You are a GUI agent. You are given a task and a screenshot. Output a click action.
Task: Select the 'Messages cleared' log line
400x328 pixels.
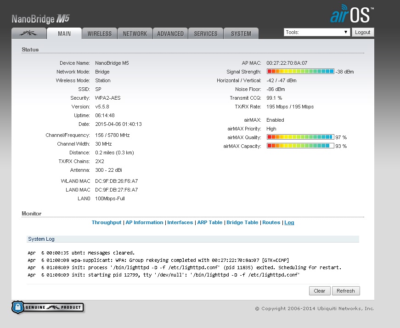click(x=81, y=253)
